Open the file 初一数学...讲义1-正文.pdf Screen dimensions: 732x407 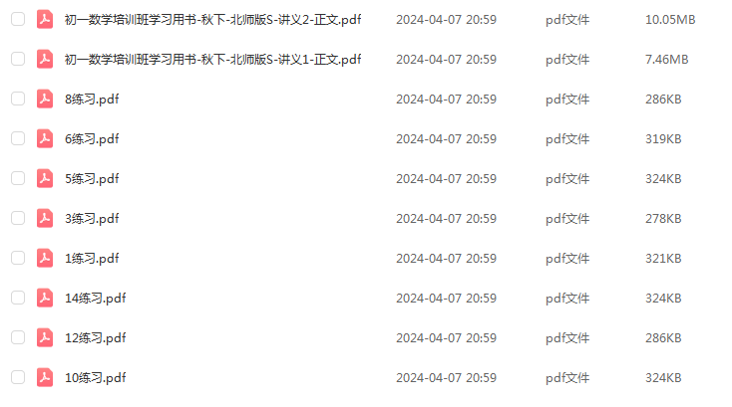(212, 59)
